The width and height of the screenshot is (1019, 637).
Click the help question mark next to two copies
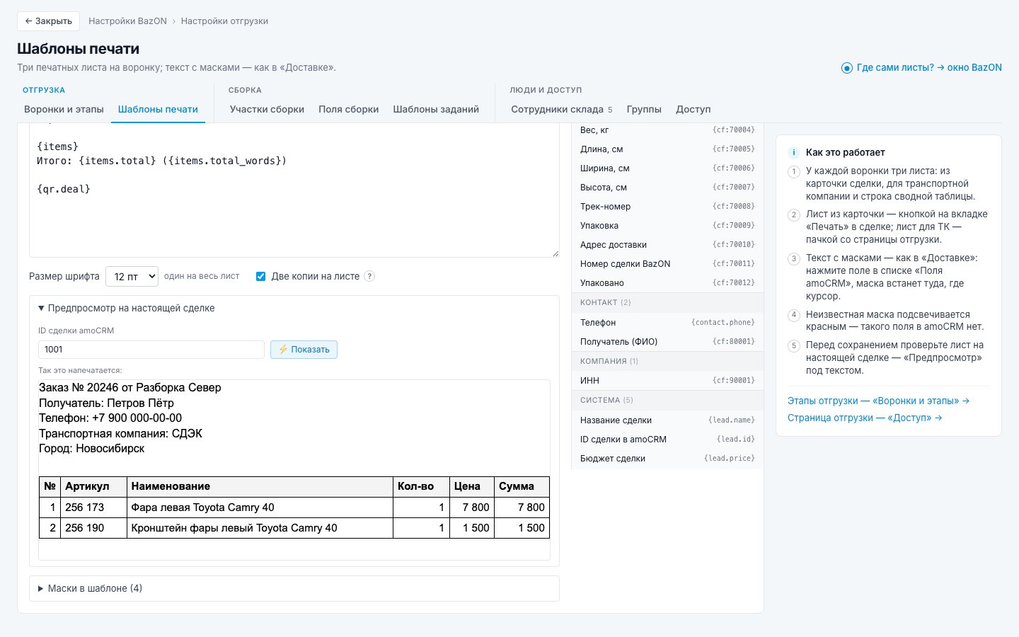[369, 276]
